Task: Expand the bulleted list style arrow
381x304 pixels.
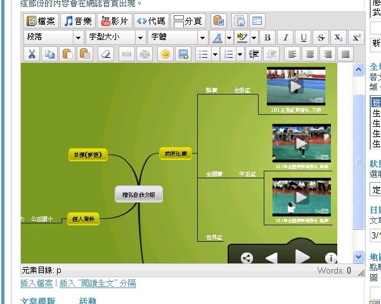Action: point(216,54)
